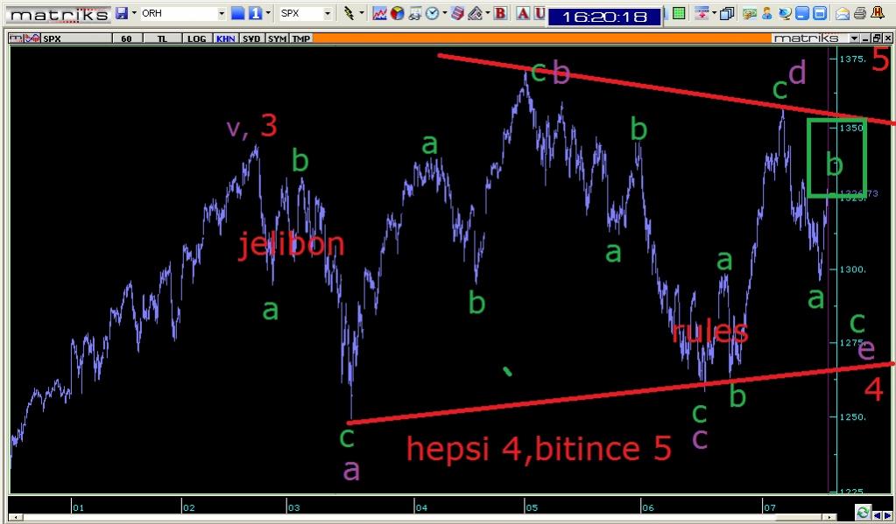
Task: Click the save icon in the toolbar
Action: (x=121, y=13)
